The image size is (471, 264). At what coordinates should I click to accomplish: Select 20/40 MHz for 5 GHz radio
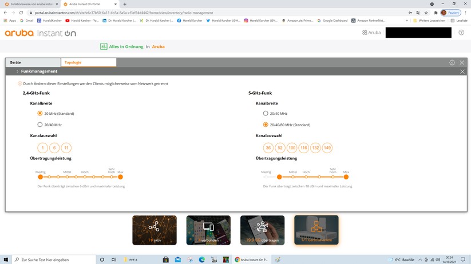tap(266, 113)
